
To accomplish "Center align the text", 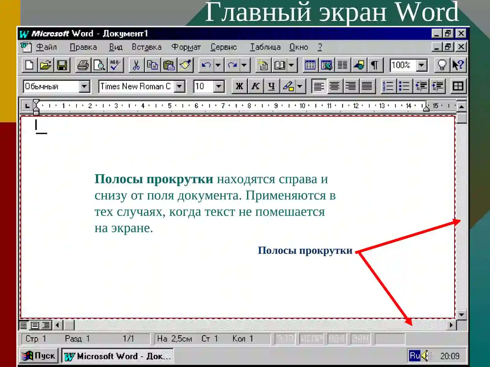I will (335, 86).
